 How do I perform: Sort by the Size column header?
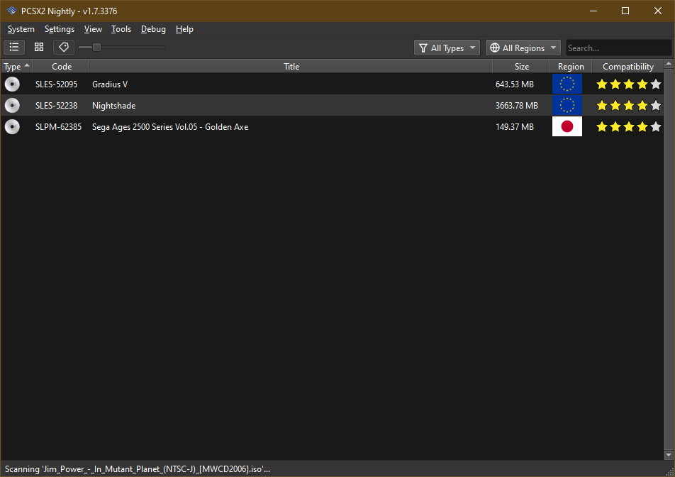[x=521, y=66]
